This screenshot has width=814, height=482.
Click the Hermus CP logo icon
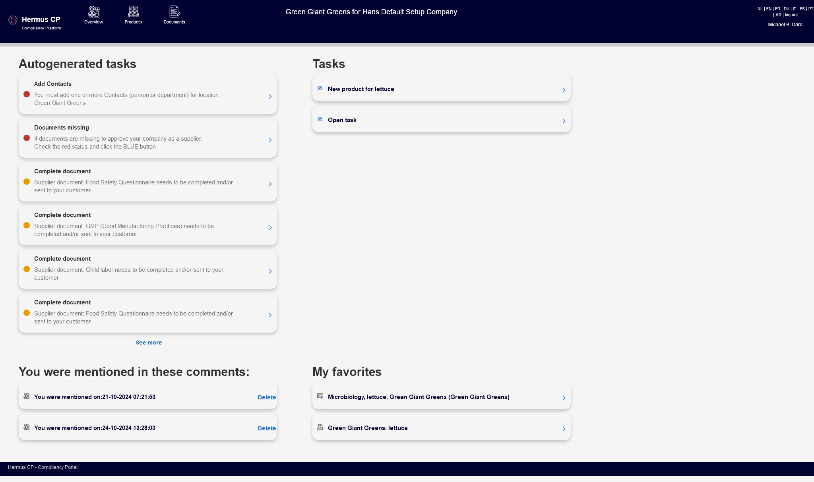pos(13,20)
